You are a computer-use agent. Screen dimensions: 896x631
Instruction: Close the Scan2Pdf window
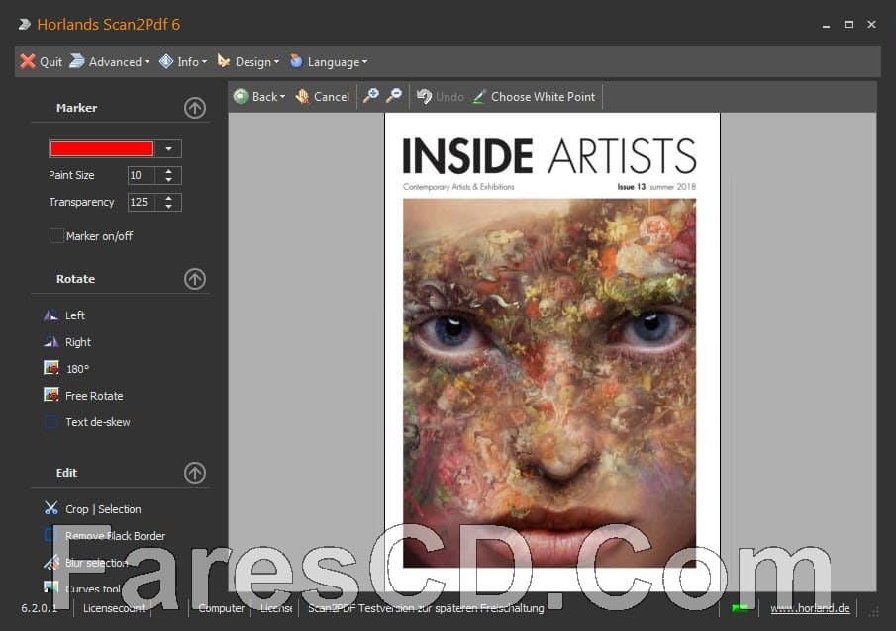tap(871, 24)
